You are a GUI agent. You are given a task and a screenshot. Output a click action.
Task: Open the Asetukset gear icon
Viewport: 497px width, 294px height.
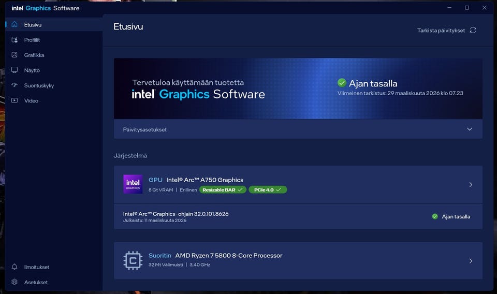point(14,282)
